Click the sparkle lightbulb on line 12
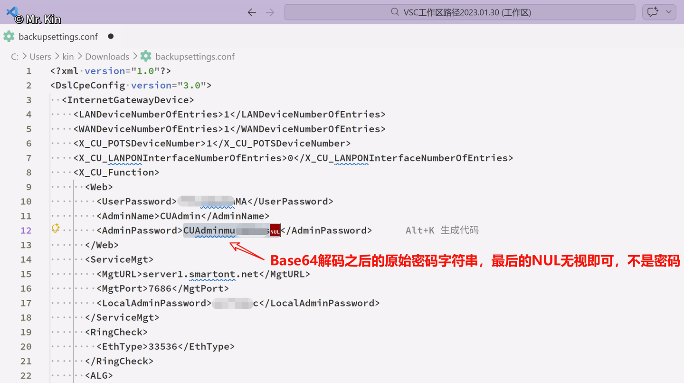684x383 pixels. [x=56, y=229]
